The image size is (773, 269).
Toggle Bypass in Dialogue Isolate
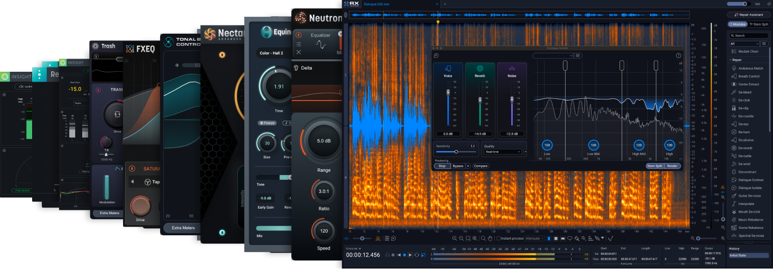pyautogui.click(x=458, y=166)
